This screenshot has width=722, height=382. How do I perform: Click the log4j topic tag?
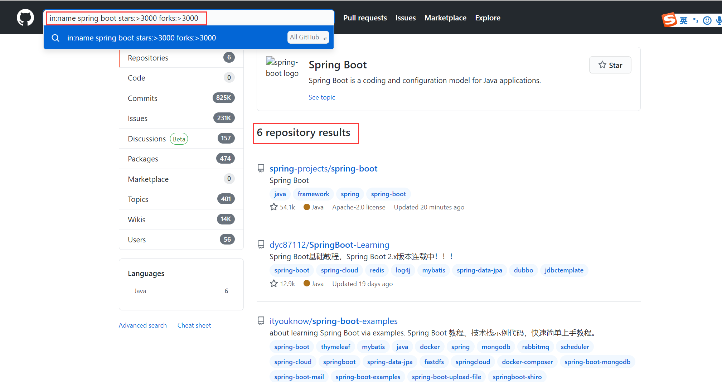pos(403,270)
